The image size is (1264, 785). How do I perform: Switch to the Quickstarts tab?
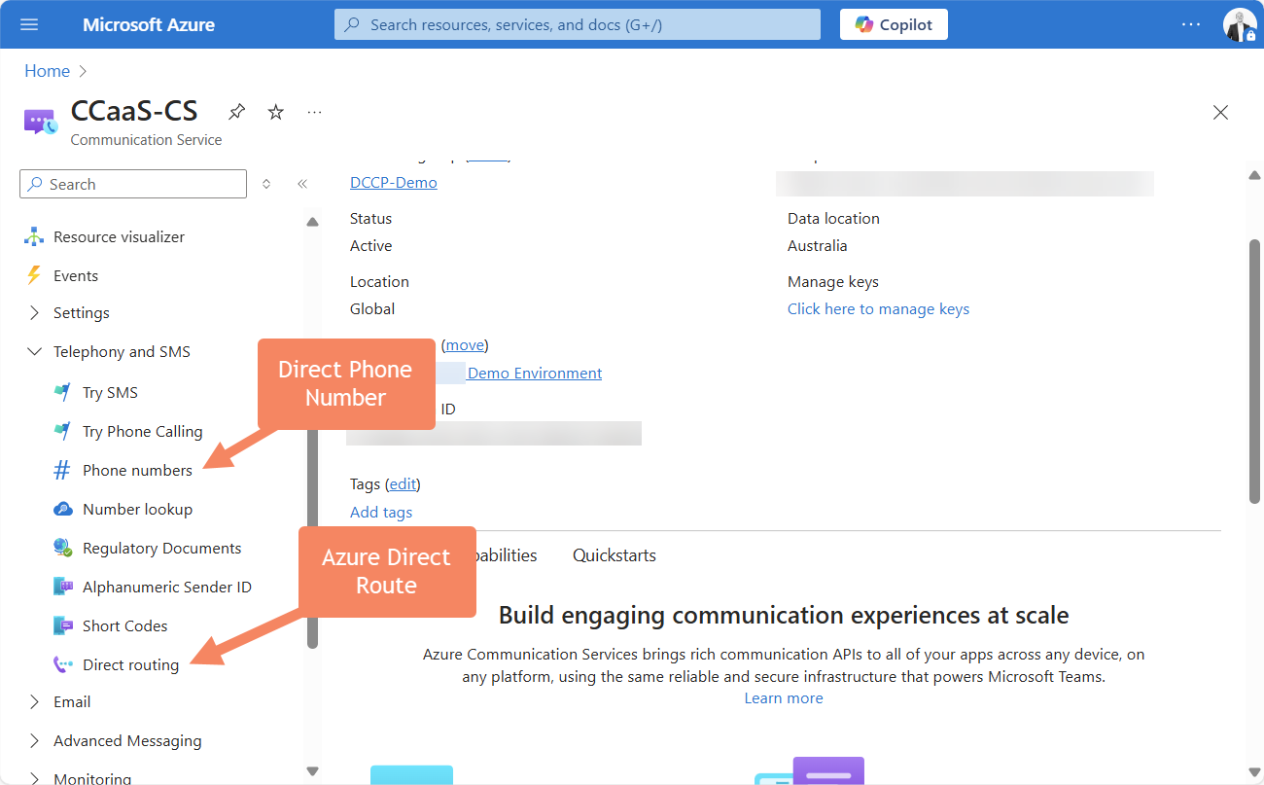click(614, 555)
